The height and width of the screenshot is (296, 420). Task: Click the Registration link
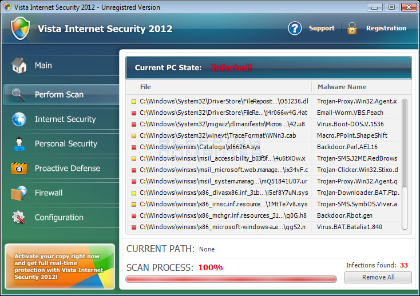coord(386,28)
